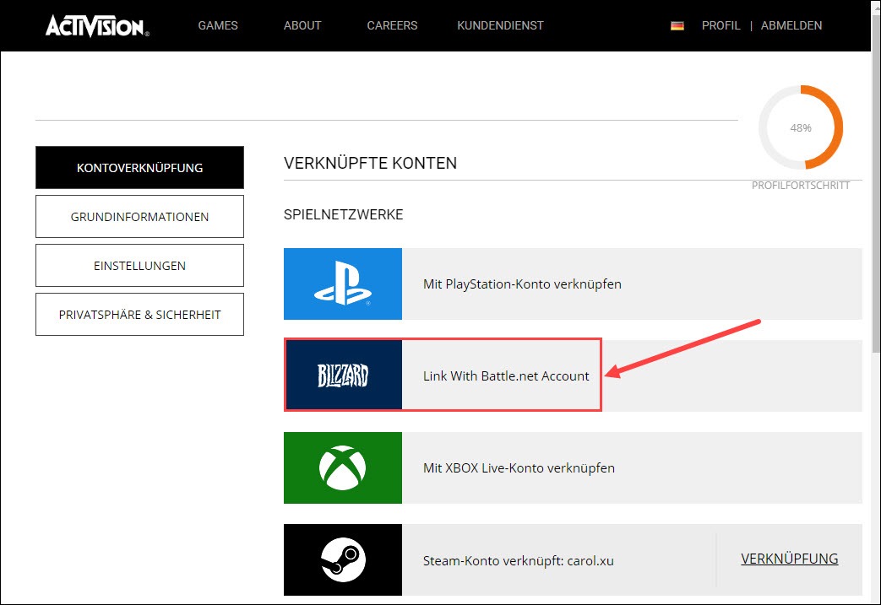This screenshot has height=605, width=881.
Task: Click the PROFILFORTSCHRITT label
Action: 801,185
